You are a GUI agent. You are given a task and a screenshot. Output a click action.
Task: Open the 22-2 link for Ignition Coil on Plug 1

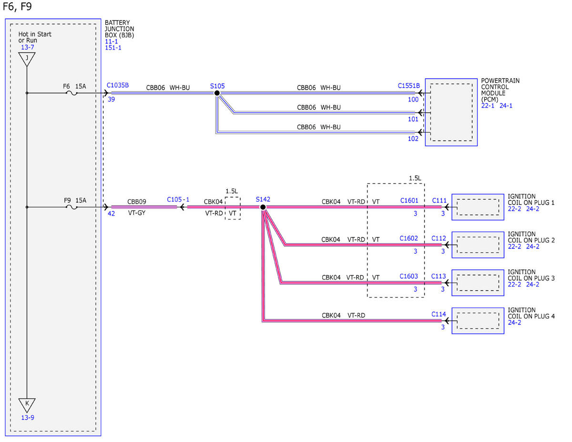point(515,209)
